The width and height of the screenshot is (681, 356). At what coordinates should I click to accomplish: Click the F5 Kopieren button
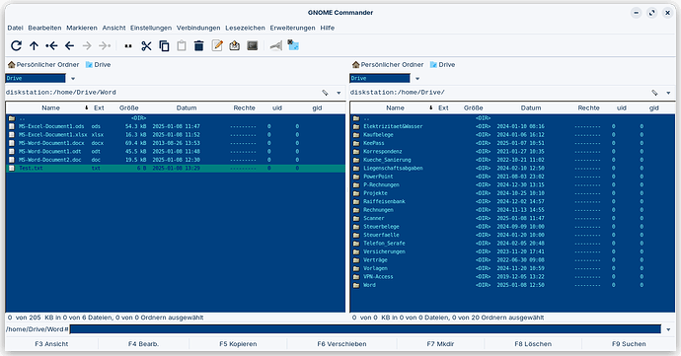(x=238, y=344)
